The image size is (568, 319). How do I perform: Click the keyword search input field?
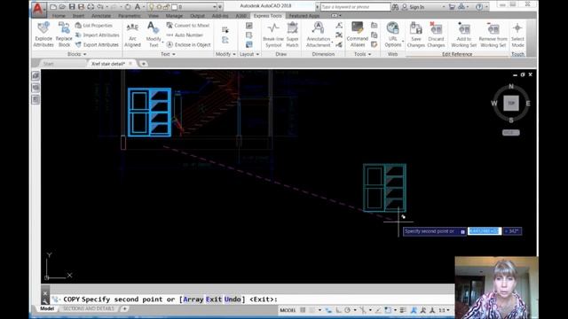coord(355,7)
